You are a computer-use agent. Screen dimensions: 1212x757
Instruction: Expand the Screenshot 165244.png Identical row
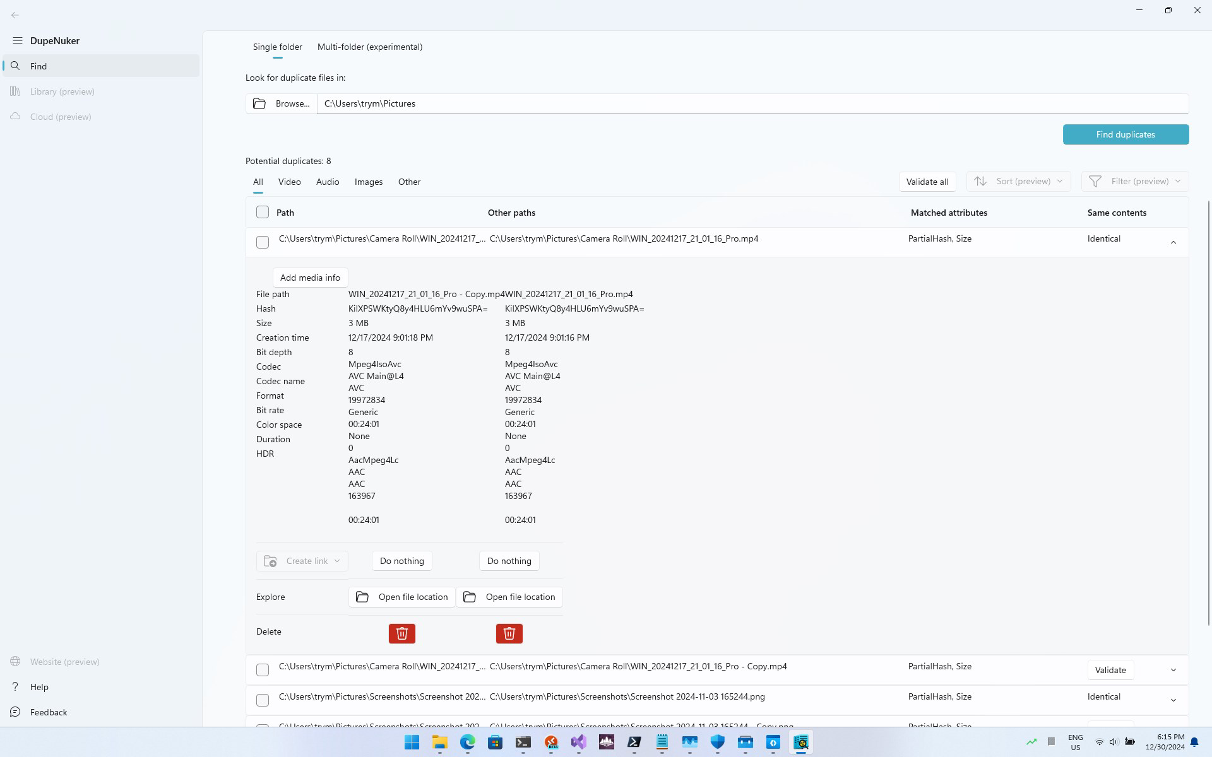(x=1173, y=700)
